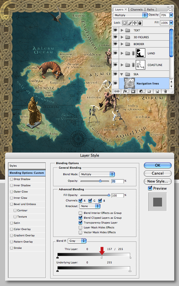Select Blending Options: Custom in Styles list

pyautogui.click(x=27, y=173)
